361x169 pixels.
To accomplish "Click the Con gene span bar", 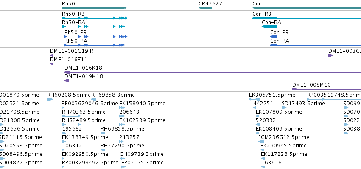I will pyautogui.click(x=307, y=8).
